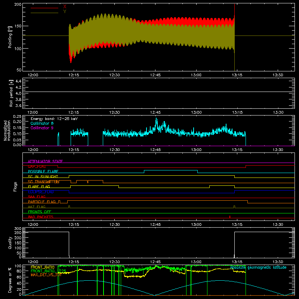This screenshot has width=299, height=299.
Task: Click the "Flags" axis title
Action: click(x=15, y=187)
